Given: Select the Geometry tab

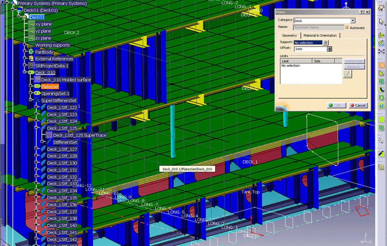Looking at the screenshot, I should (x=289, y=36).
